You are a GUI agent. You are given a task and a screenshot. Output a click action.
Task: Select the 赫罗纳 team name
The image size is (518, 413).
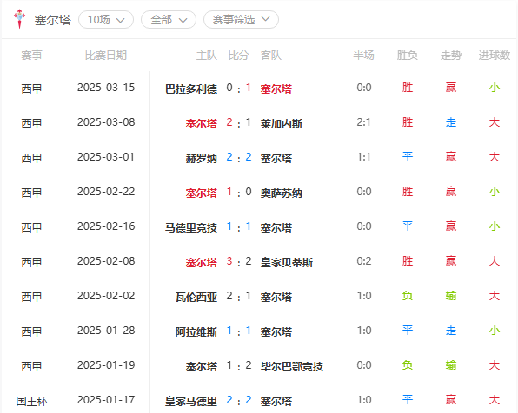tap(201, 158)
